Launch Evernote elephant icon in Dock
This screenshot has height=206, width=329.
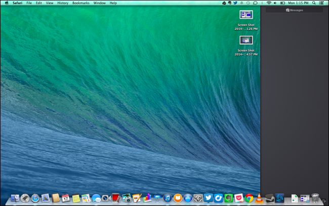tap(228, 198)
